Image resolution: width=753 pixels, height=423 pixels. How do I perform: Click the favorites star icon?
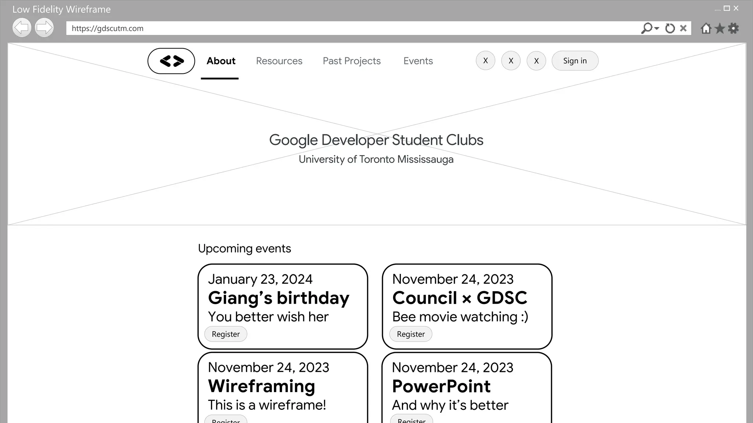coord(720,28)
